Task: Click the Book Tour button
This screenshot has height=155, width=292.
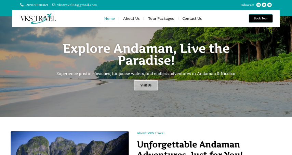Action: point(261,18)
